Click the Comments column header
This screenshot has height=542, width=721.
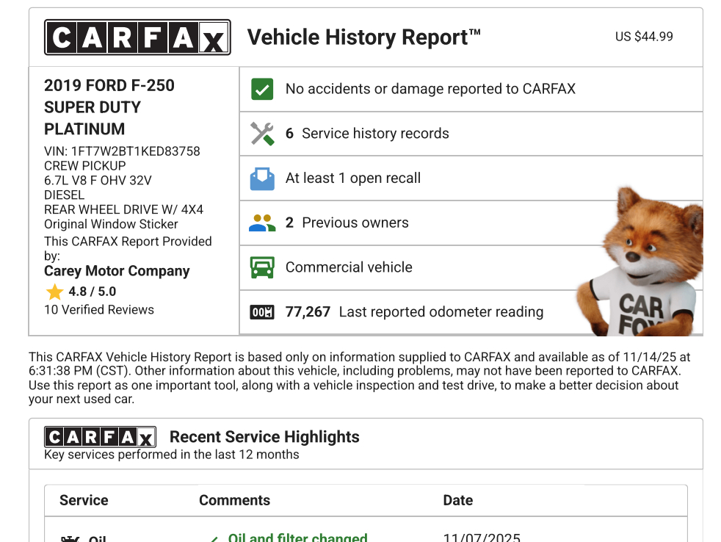click(234, 500)
